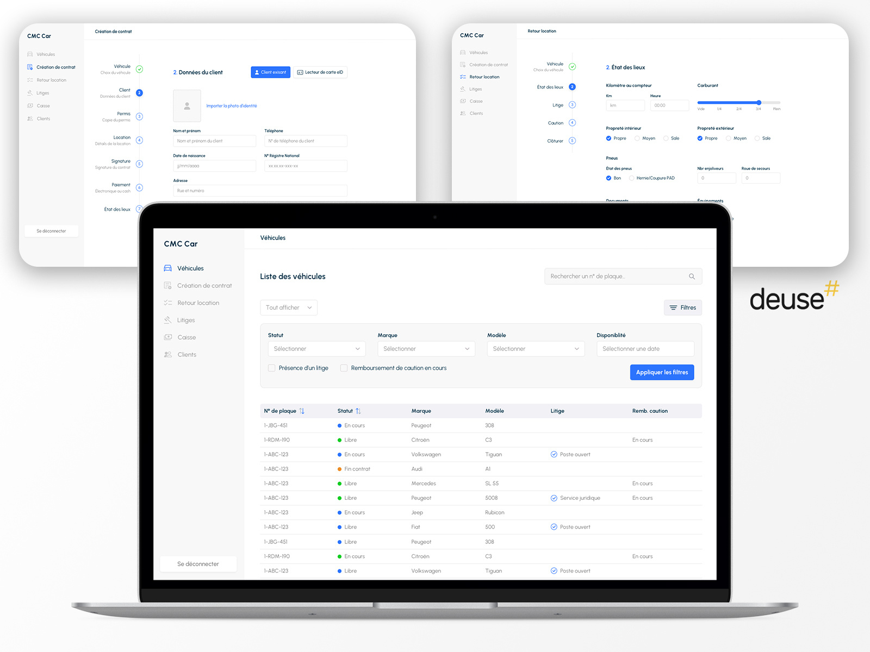Select the Véhicules sidebar icon
870x652 pixels.
[x=169, y=268]
